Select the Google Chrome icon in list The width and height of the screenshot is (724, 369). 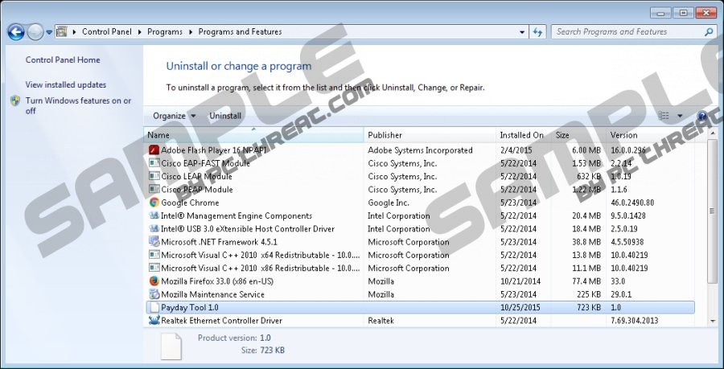pos(154,203)
